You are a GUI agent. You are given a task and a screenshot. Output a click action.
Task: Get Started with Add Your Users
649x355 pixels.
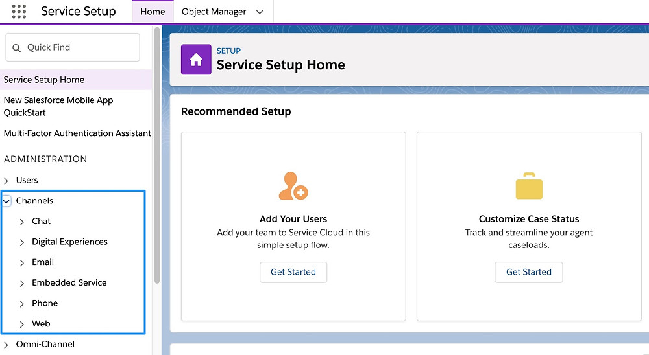[293, 272]
